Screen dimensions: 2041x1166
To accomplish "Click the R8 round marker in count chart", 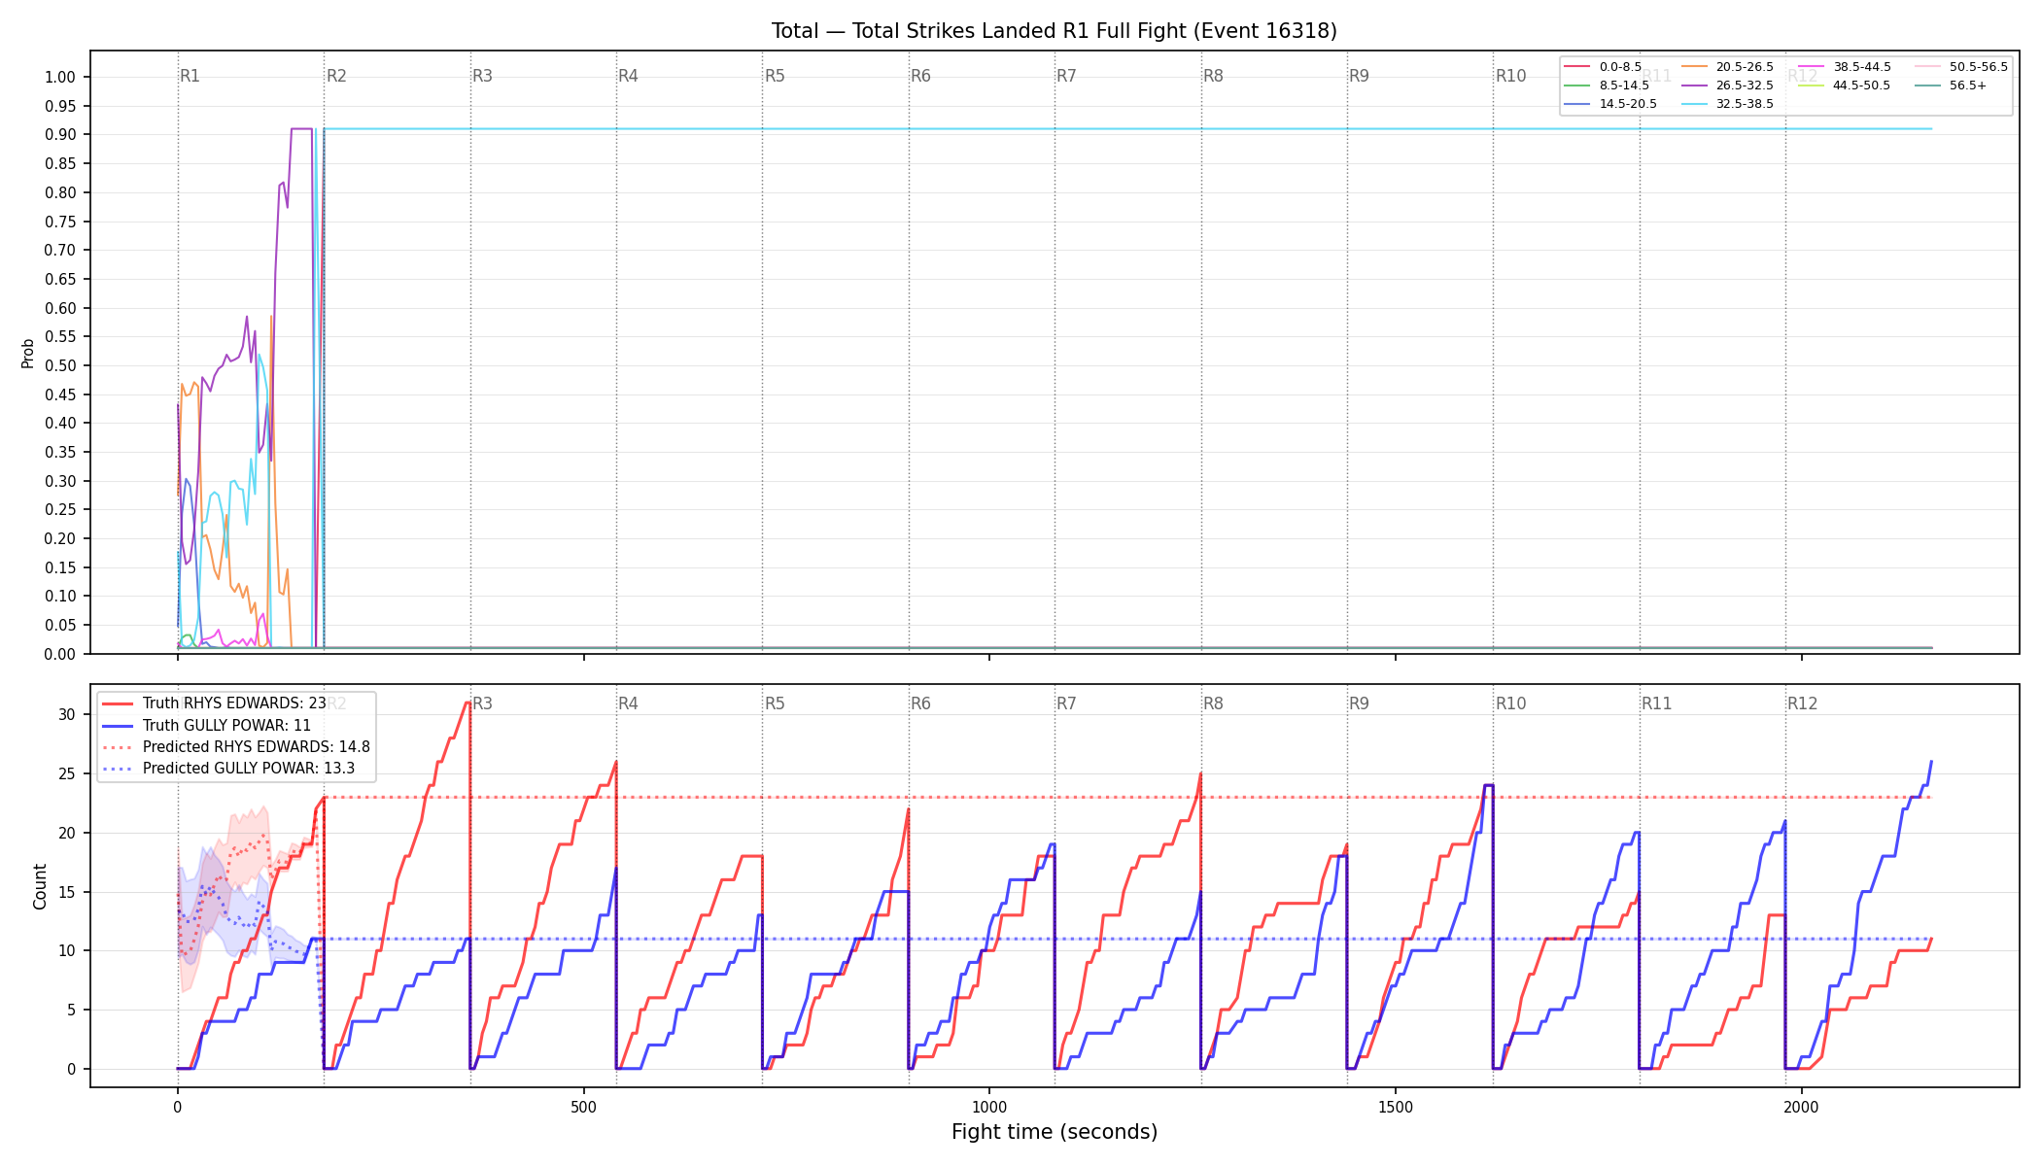I will tap(1213, 703).
